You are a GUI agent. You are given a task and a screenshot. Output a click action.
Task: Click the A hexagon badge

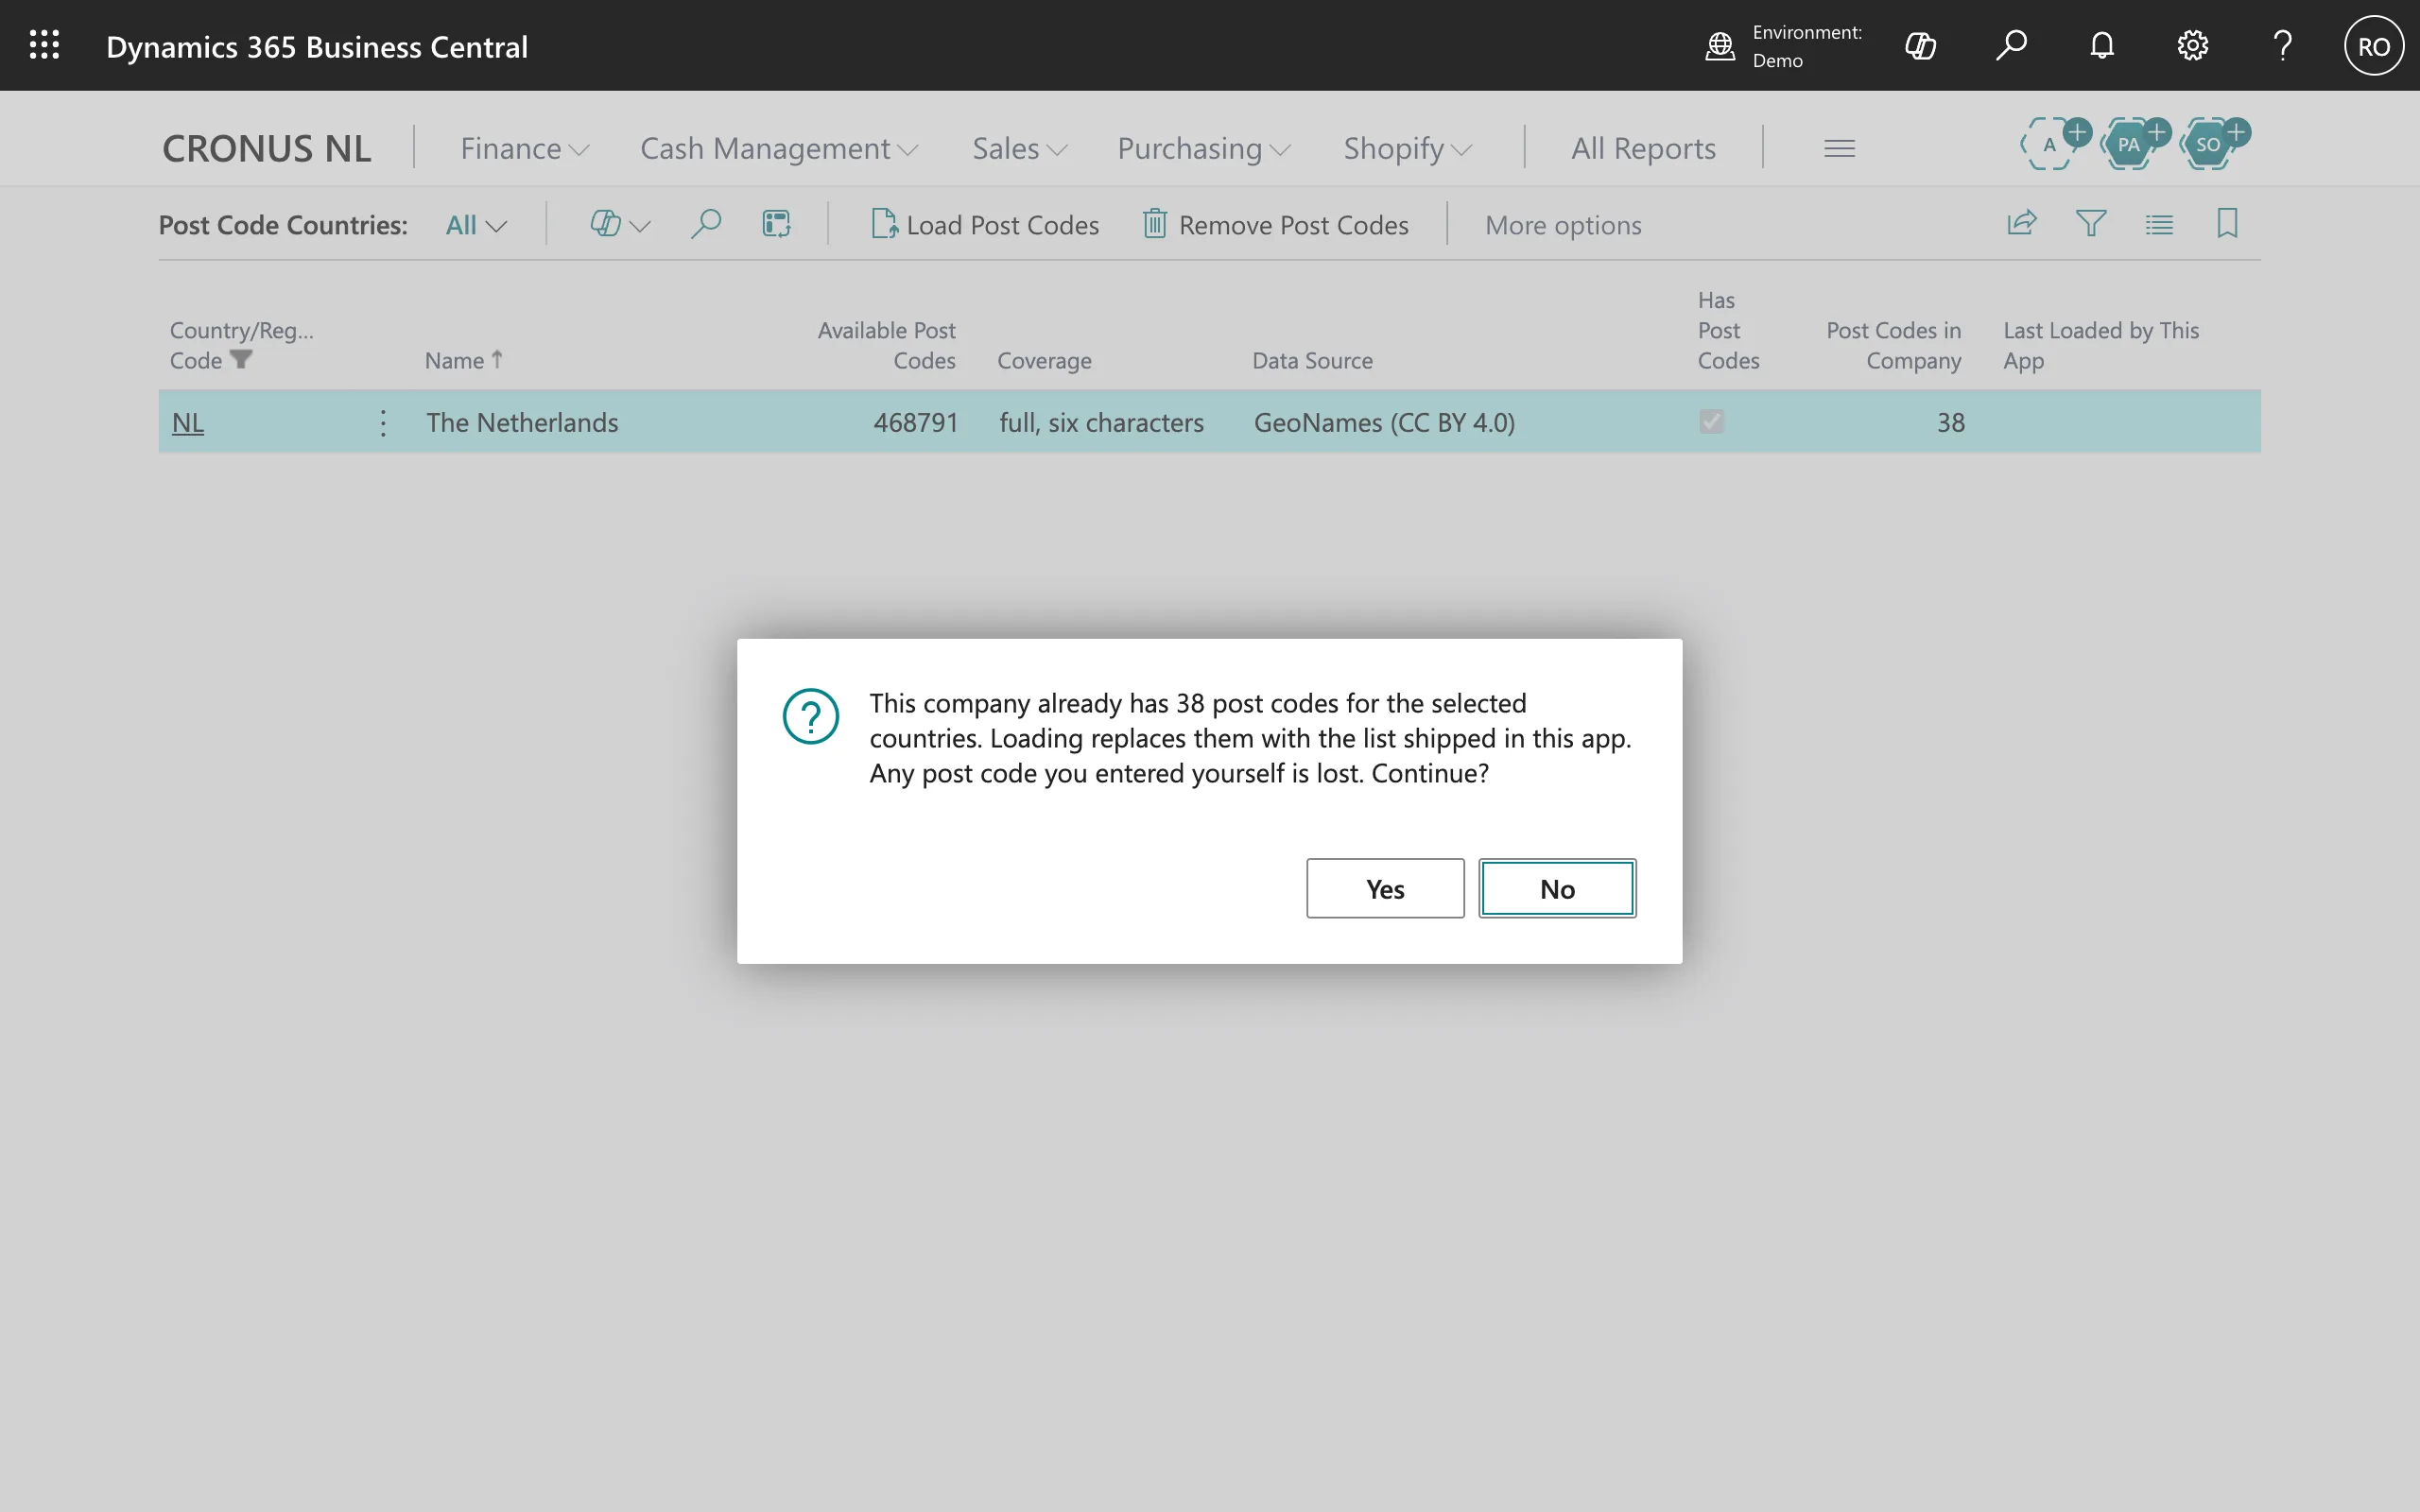point(2049,145)
